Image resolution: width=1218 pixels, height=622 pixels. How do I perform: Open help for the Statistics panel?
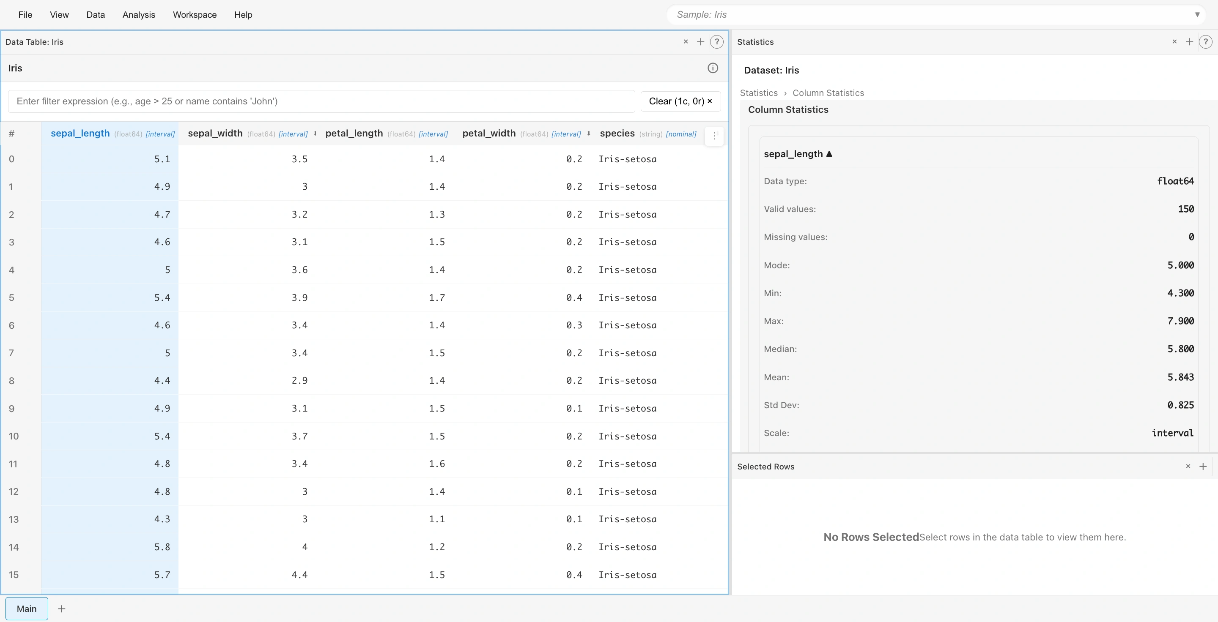pos(1206,42)
